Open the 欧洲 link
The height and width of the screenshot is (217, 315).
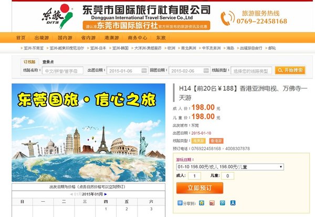171,48
